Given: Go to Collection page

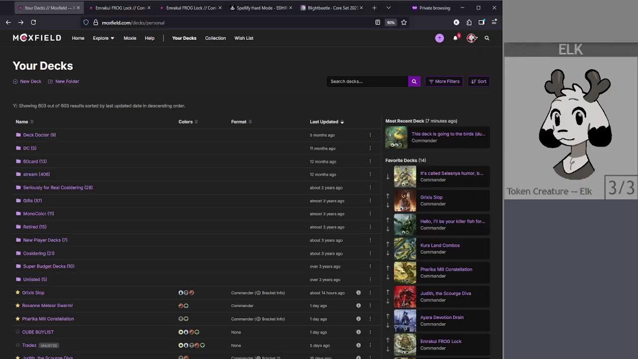Looking at the screenshot, I should (215, 38).
